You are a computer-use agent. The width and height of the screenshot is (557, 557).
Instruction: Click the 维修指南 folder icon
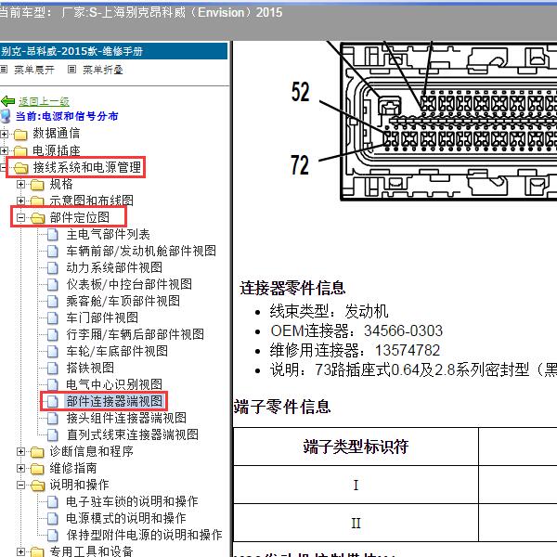(37, 469)
